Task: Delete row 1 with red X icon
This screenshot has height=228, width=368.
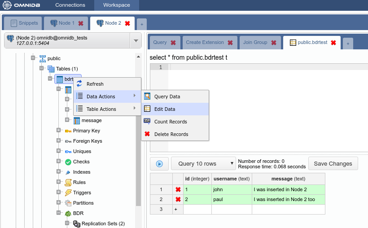Action: coord(178,189)
